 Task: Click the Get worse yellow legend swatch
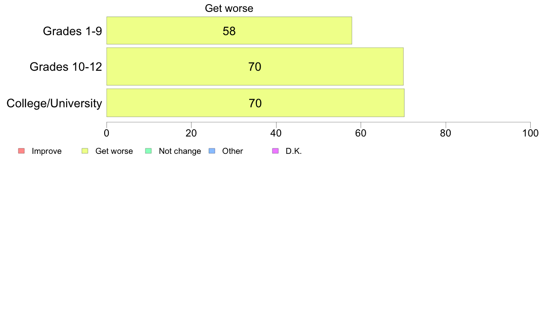[85, 151]
